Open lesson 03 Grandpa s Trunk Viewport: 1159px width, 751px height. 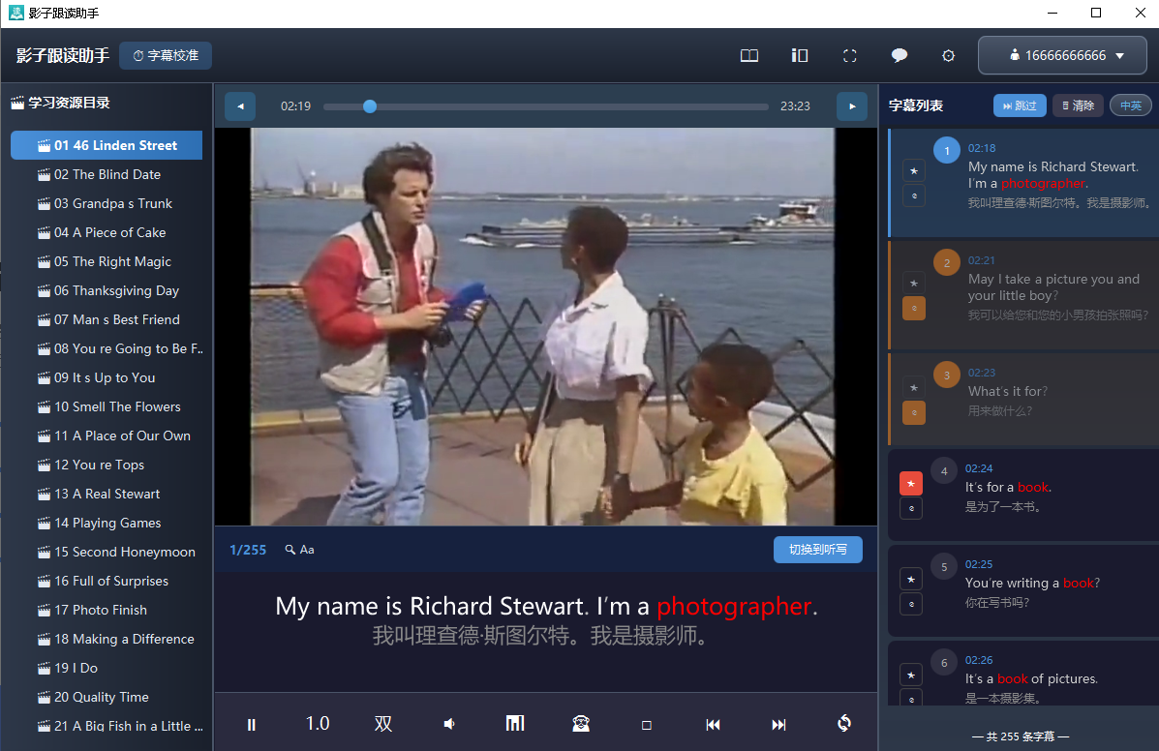(107, 203)
